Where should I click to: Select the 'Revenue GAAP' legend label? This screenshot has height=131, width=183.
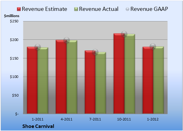click(149, 9)
